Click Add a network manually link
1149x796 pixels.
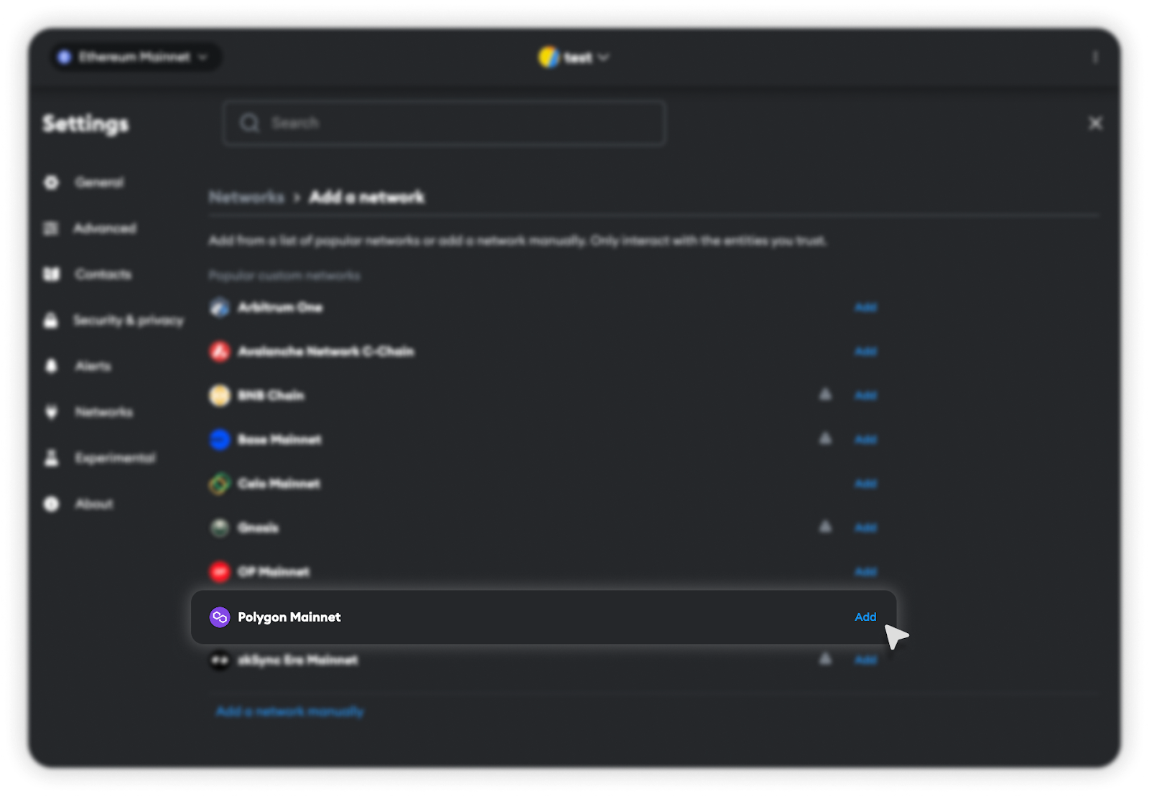(x=289, y=711)
